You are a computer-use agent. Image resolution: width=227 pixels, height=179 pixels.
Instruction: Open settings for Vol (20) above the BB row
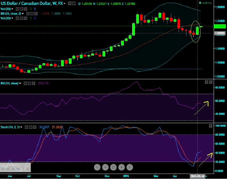point(22,9)
